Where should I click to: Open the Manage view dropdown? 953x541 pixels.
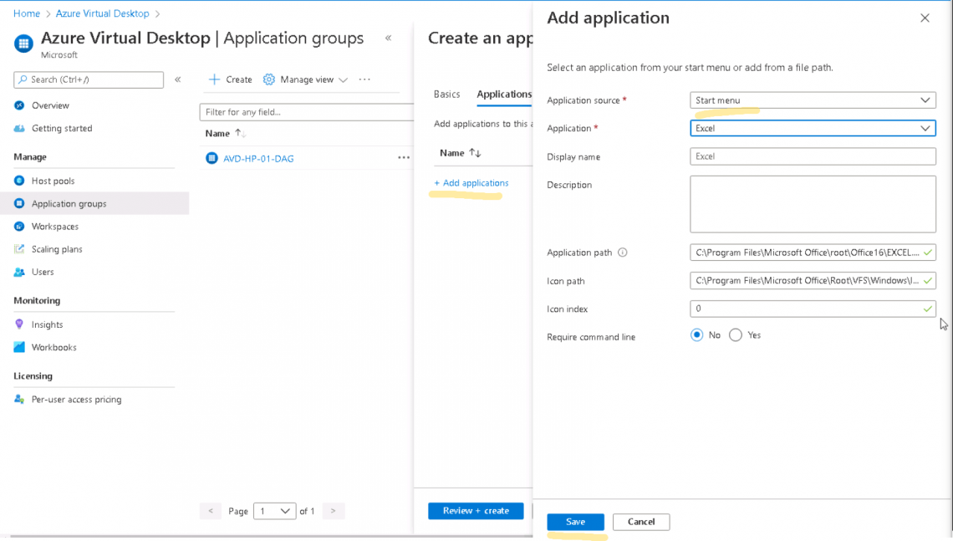click(x=305, y=79)
